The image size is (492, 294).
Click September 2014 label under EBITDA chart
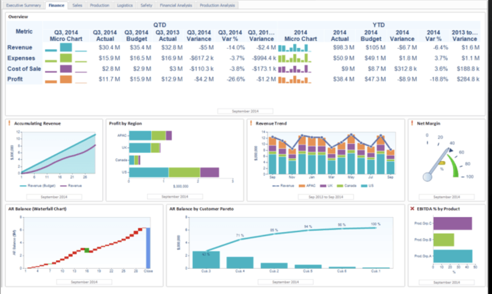click(447, 282)
